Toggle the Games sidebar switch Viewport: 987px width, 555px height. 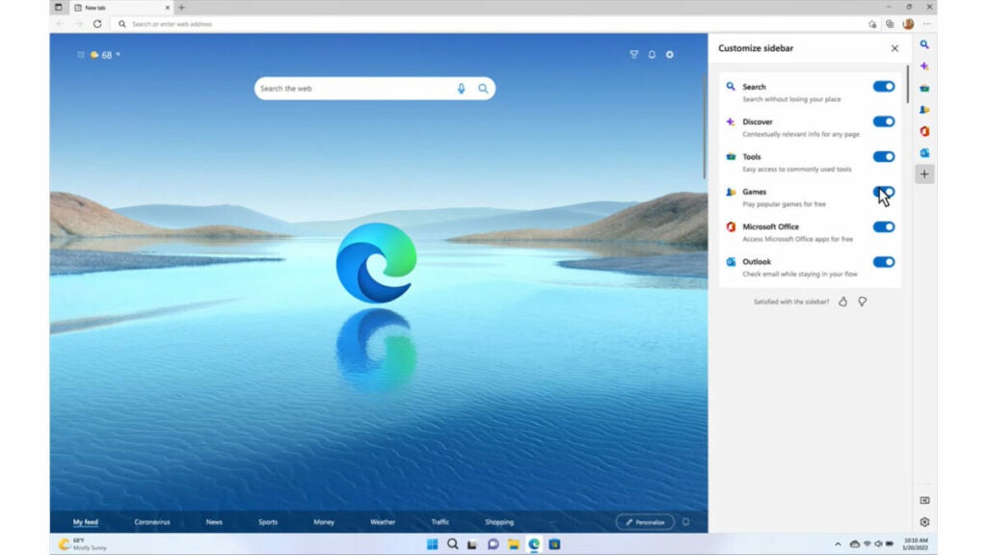pyautogui.click(x=884, y=192)
